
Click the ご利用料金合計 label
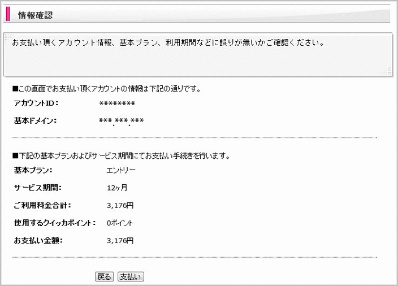[x=42, y=205]
